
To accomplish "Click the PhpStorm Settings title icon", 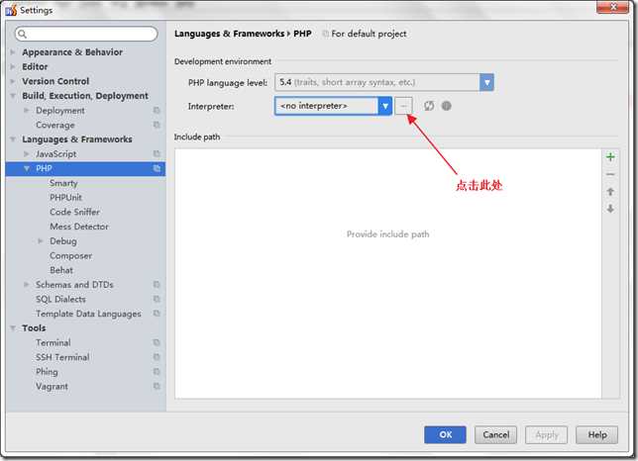I will pyautogui.click(x=11, y=10).
